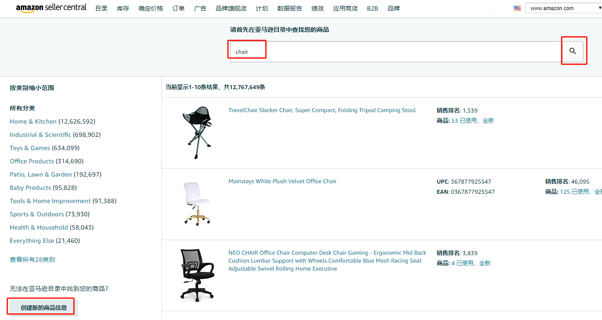Image resolution: width=602 pixels, height=320 pixels.
Task: Open Mainstays White Plush Velvet Office Chair link
Action: [x=282, y=181]
